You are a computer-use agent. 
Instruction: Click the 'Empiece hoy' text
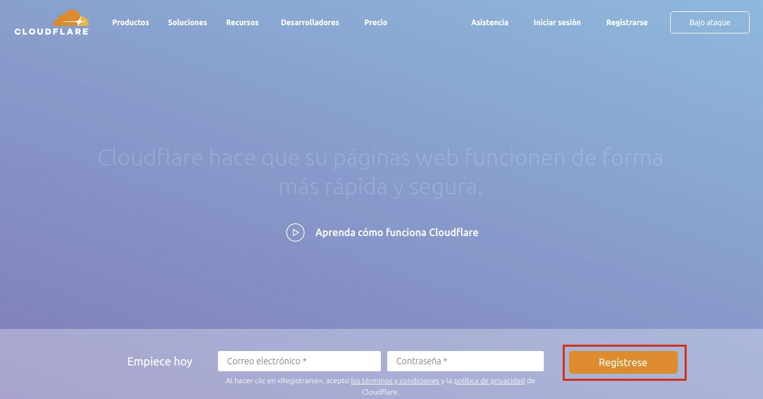(160, 362)
